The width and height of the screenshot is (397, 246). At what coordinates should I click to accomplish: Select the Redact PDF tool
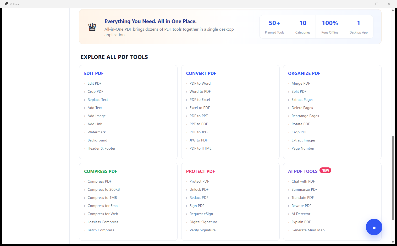pyautogui.click(x=199, y=198)
